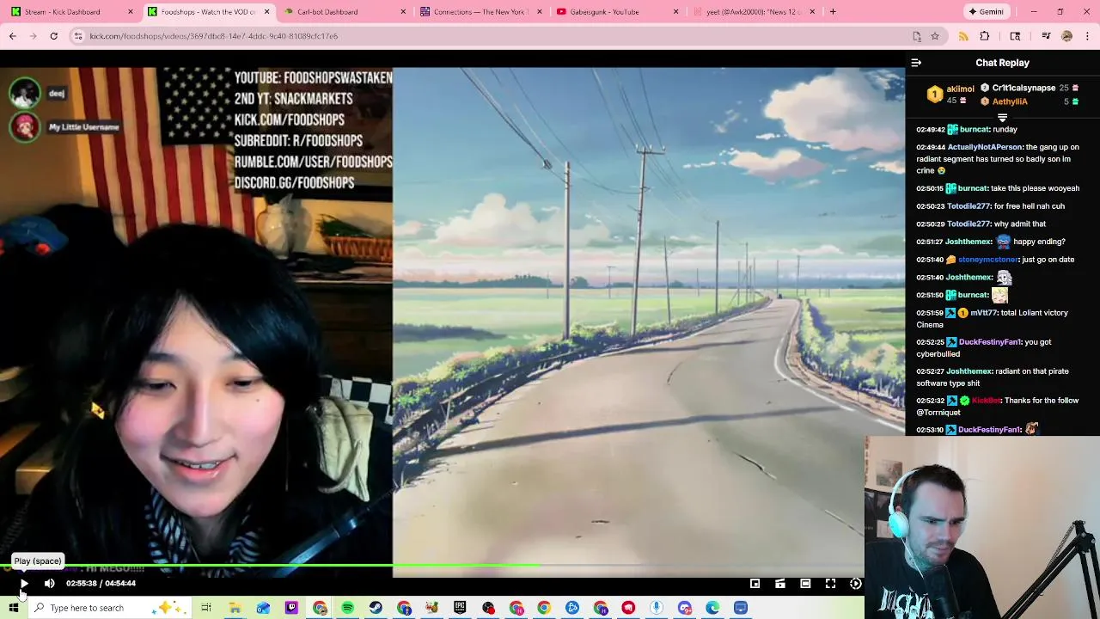Open Cr1t1calsynapse leaderboard entry
This screenshot has height=619, width=1100.
point(1030,88)
